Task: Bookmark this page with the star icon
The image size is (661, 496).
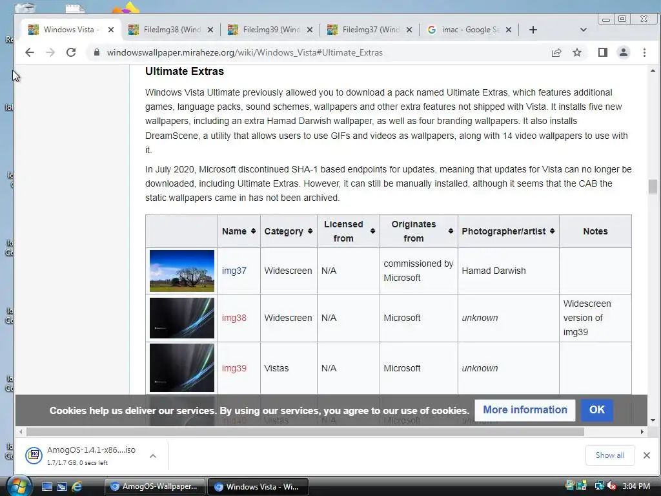Action: (x=576, y=52)
